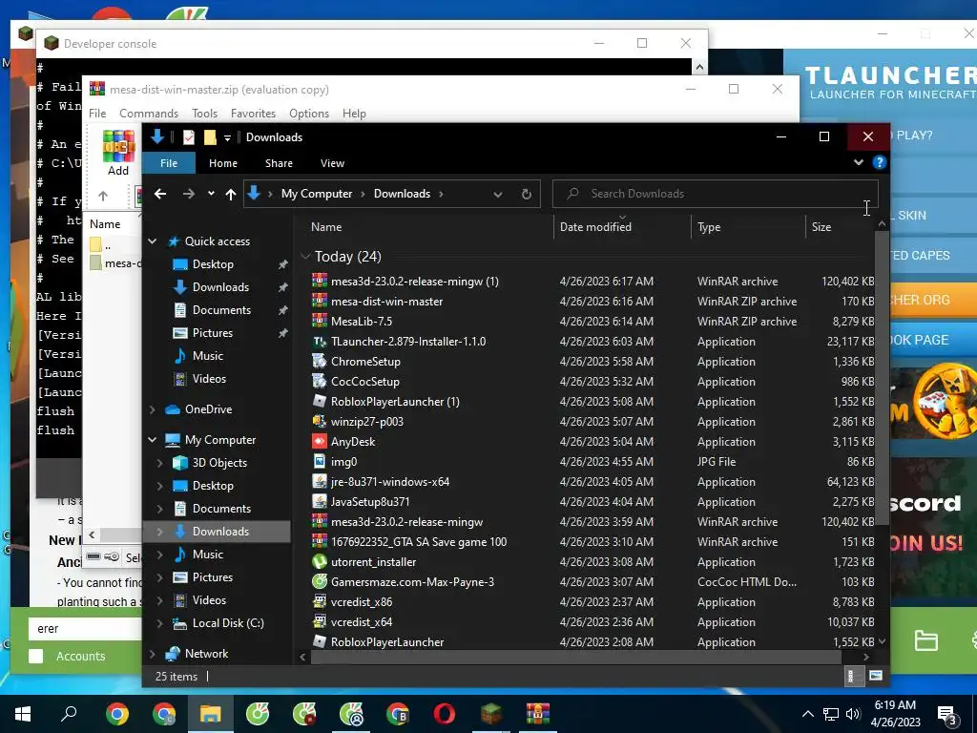Viewport: 977px width, 733px height.
Task: Click the up arrow in the WinRAR window
Action: (103, 197)
